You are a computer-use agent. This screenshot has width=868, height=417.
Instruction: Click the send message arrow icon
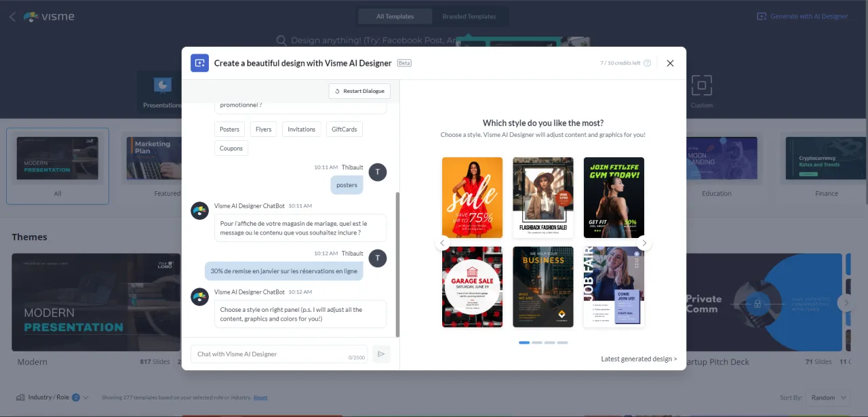click(381, 354)
